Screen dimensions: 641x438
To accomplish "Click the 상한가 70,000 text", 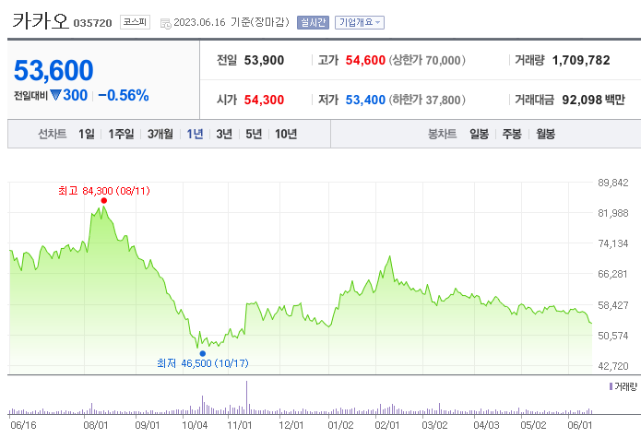I will click(x=427, y=61).
